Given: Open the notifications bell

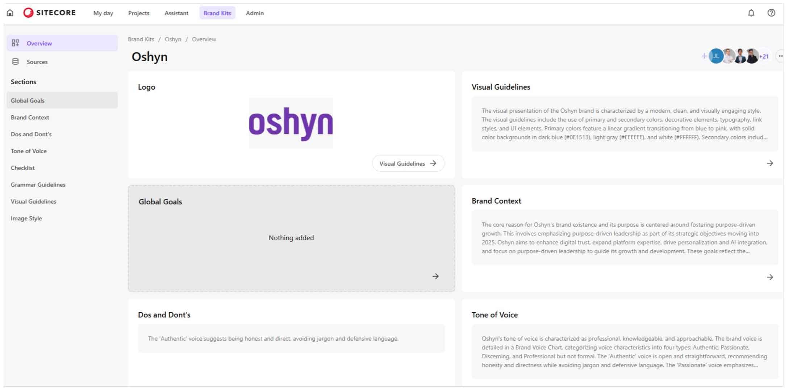Looking at the screenshot, I should [x=751, y=13].
